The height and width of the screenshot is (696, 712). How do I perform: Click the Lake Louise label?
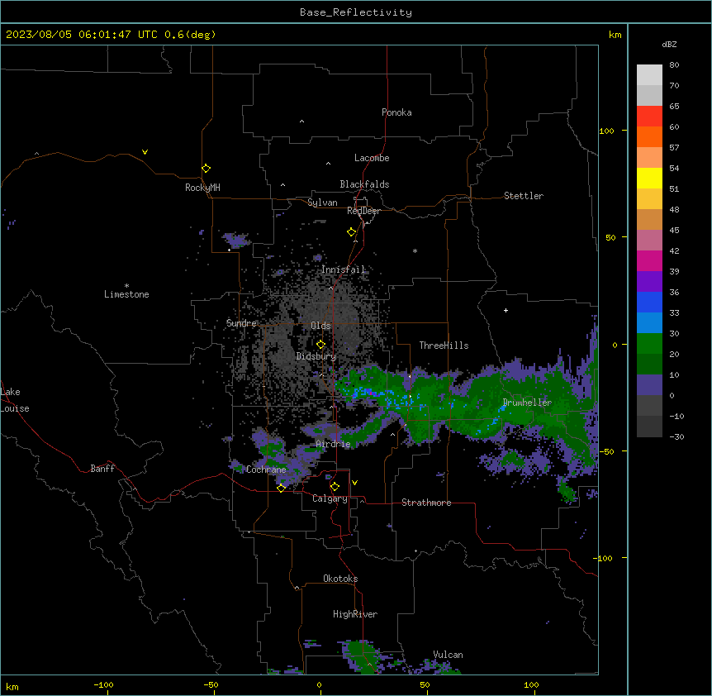tap(15, 400)
